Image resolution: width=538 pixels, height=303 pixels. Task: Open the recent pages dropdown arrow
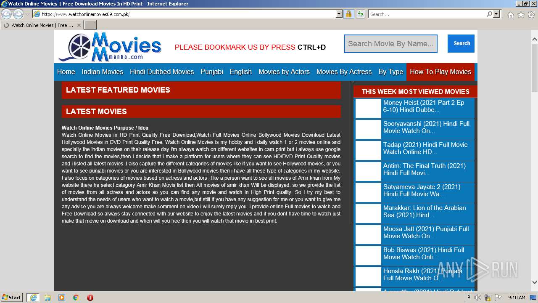click(x=27, y=14)
